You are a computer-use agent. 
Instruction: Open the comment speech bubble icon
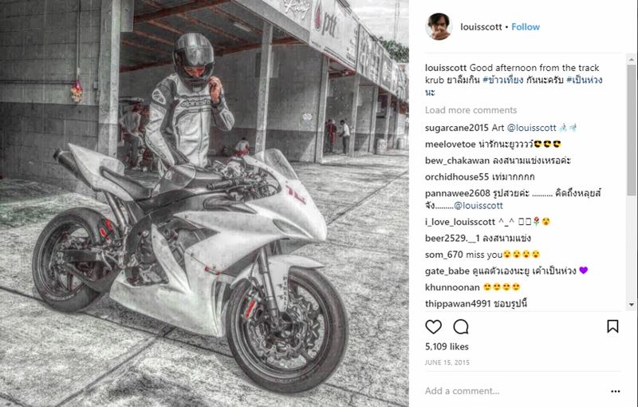pos(461,326)
